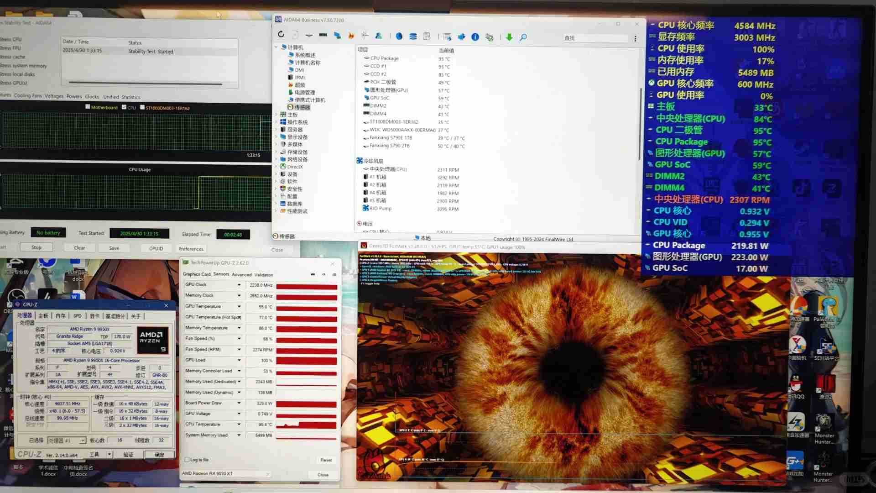Toggle the Stress FPU option

pos(10,47)
